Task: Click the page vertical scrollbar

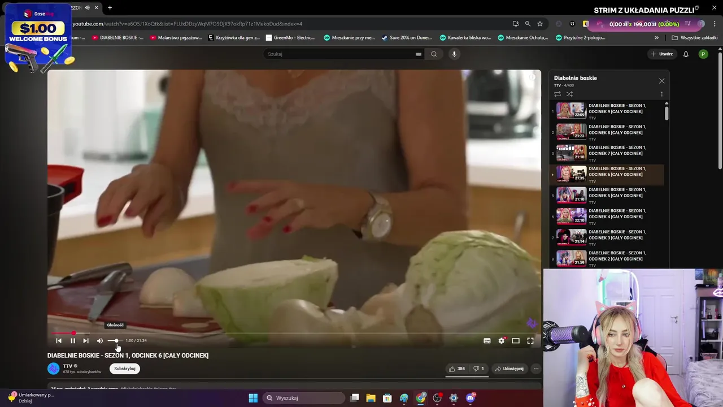Action: pyautogui.click(x=720, y=110)
